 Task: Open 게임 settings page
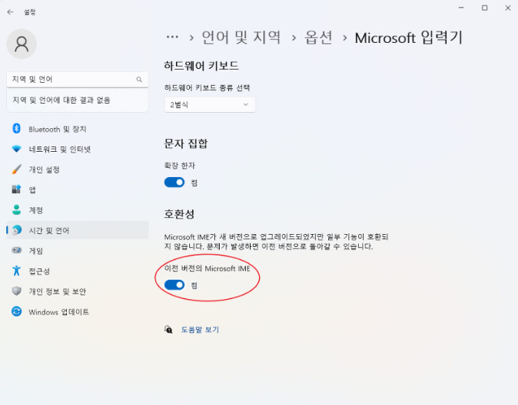[x=78, y=251]
